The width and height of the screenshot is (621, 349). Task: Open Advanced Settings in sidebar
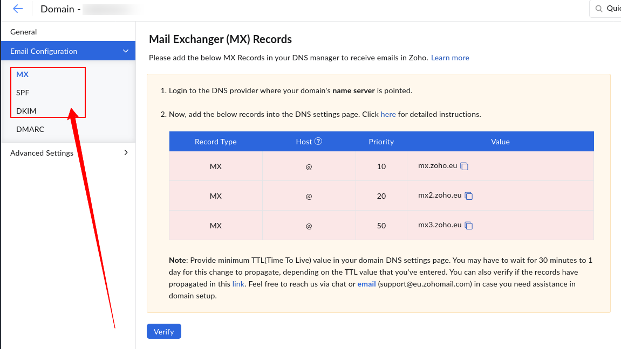(x=42, y=153)
